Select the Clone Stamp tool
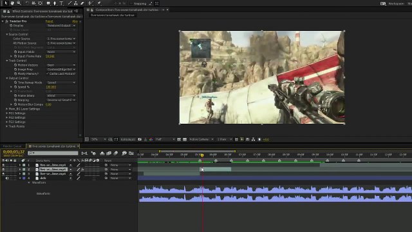The height and width of the screenshot is (232, 412). click(76, 3)
